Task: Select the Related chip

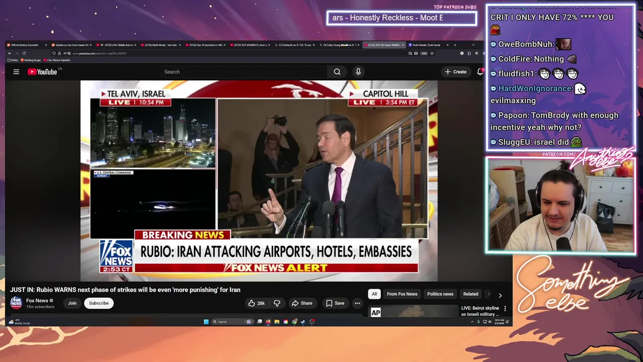Action: pos(471,294)
